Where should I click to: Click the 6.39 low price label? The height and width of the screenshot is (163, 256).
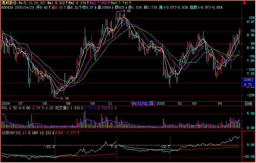coord(65,99)
